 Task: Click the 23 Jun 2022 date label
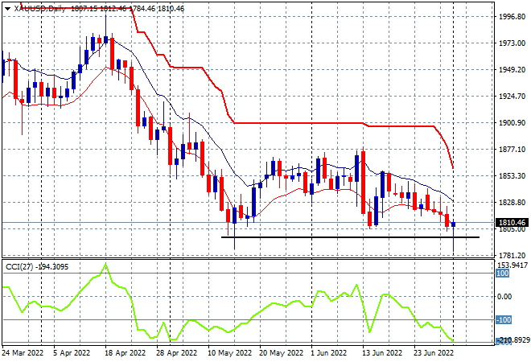coord(434,353)
